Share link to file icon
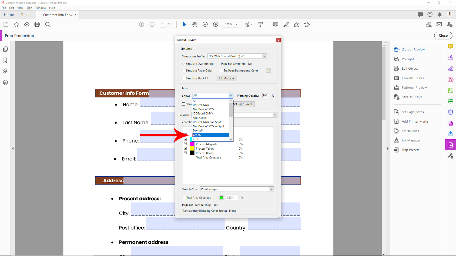The height and width of the screenshot is (256, 456). [x=429, y=24]
